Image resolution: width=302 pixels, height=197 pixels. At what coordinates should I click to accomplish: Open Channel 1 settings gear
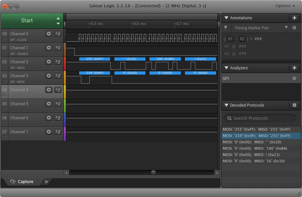(49, 48)
